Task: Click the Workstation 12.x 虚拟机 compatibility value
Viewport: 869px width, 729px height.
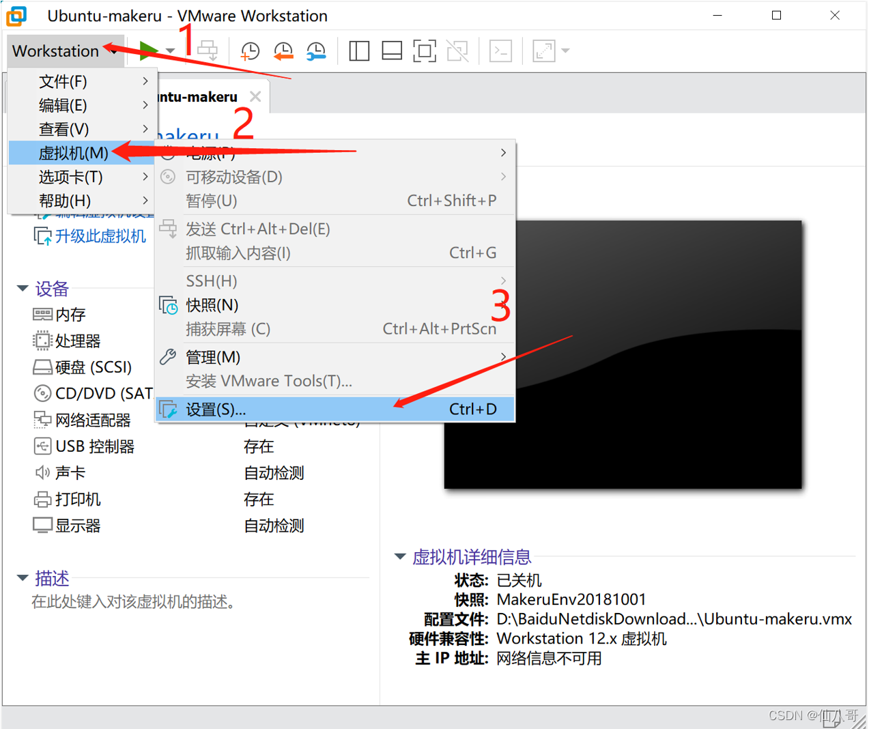Action: pyautogui.click(x=582, y=639)
